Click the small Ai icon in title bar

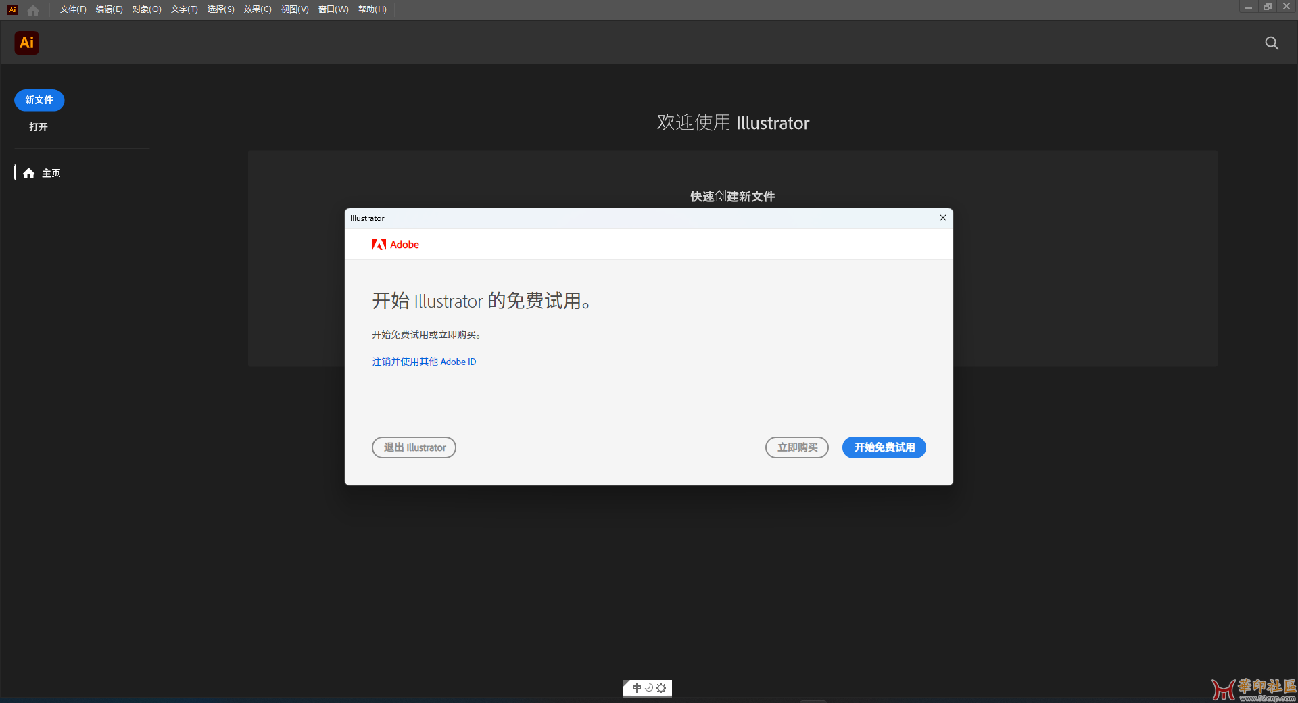(x=12, y=9)
